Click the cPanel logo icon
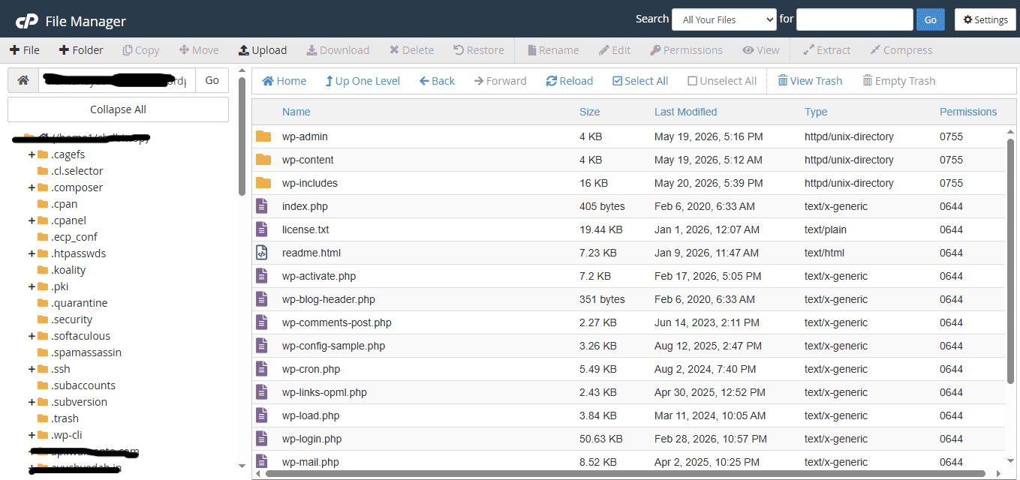The width and height of the screenshot is (1020, 480). tap(27, 20)
